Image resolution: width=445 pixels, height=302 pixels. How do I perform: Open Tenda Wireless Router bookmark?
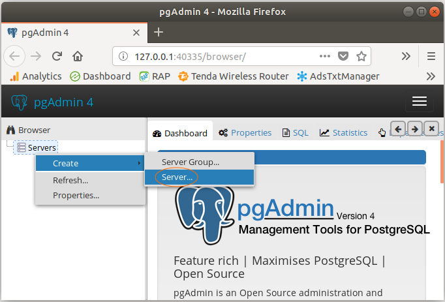[x=234, y=76]
